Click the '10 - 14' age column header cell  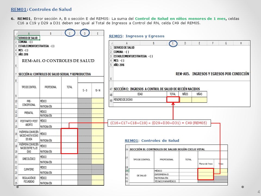coord(98,90)
